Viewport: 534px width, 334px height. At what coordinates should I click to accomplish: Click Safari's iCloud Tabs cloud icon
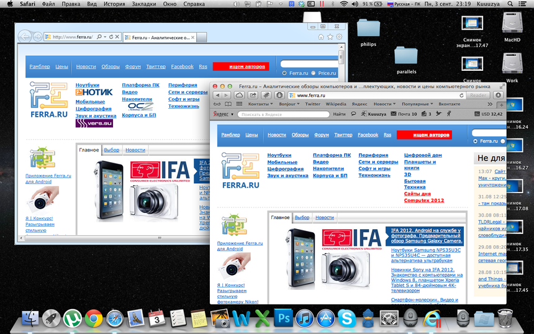(239, 96)
